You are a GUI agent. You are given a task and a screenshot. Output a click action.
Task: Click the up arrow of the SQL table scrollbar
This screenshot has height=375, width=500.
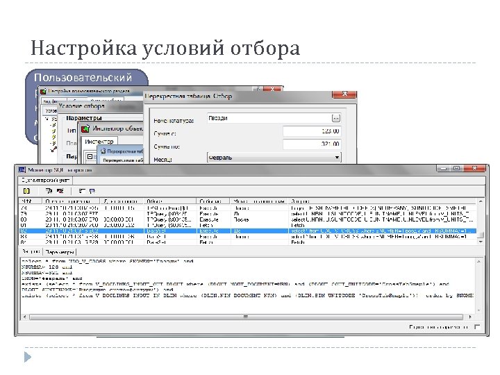[481, 201]
